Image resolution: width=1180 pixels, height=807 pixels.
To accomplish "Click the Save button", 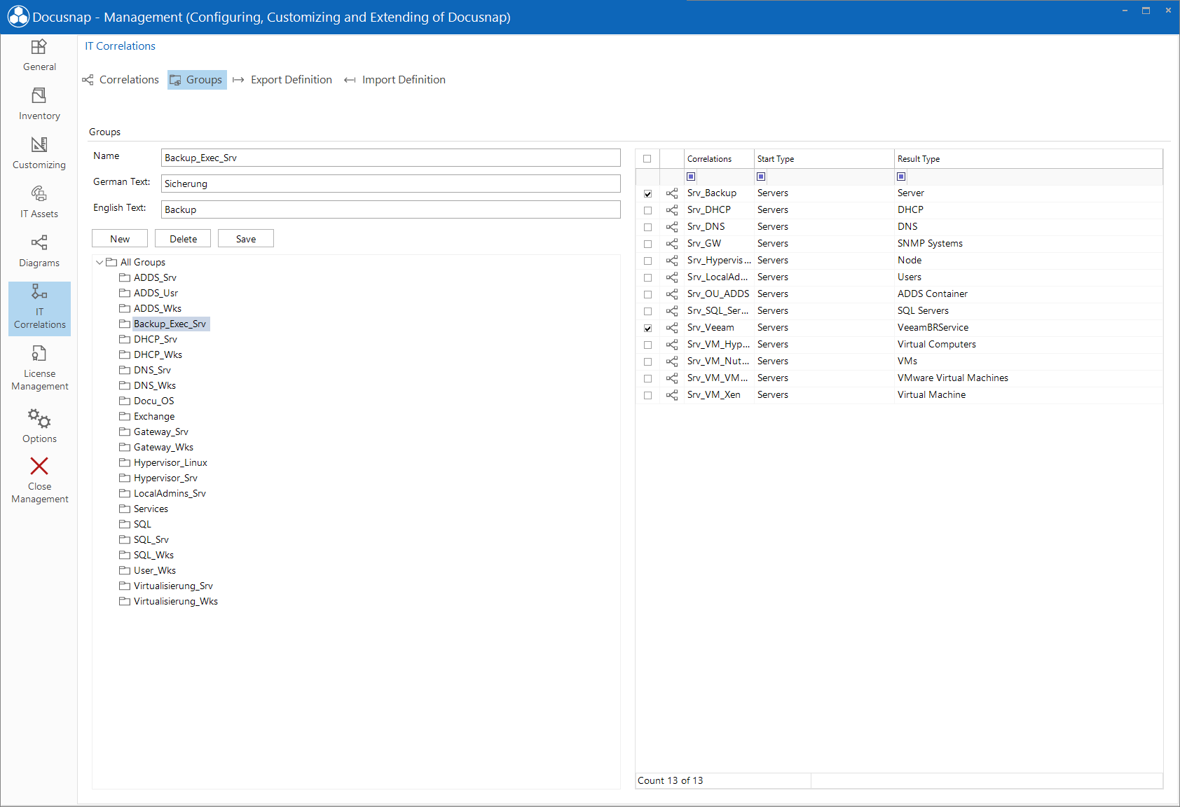I will click(x=246, y=239).
